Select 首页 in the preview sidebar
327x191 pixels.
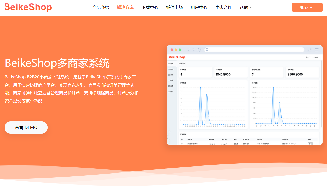click(x=171, y=64)
